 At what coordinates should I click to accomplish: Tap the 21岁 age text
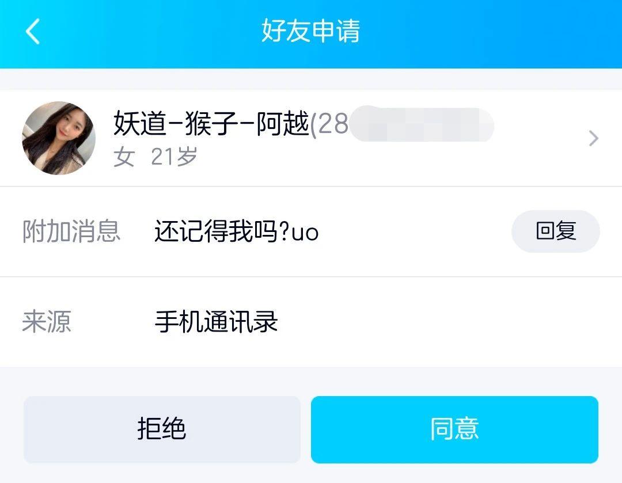pyautogui.click(x=174, y=157)
